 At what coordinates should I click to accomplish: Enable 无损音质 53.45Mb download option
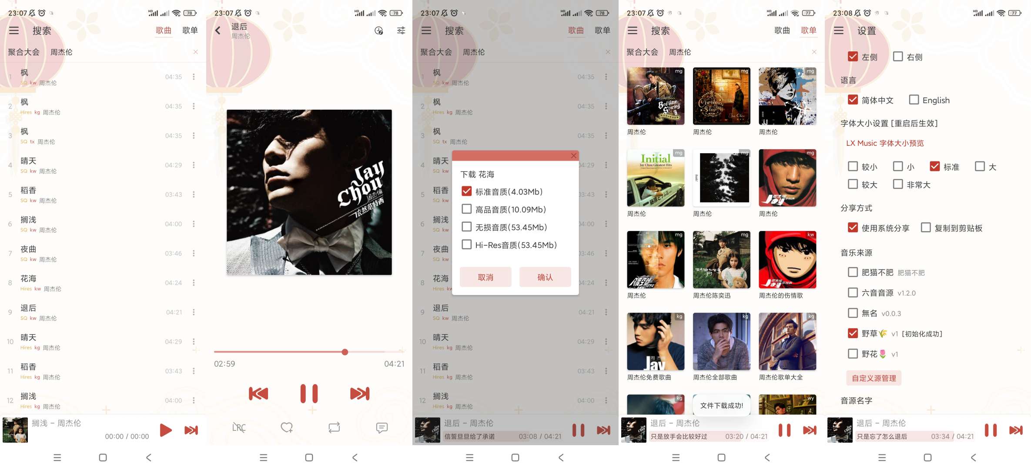464,227
